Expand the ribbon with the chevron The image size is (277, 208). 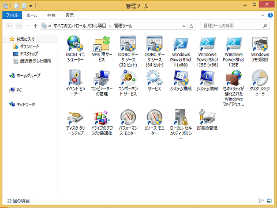(x=263, y=16)
